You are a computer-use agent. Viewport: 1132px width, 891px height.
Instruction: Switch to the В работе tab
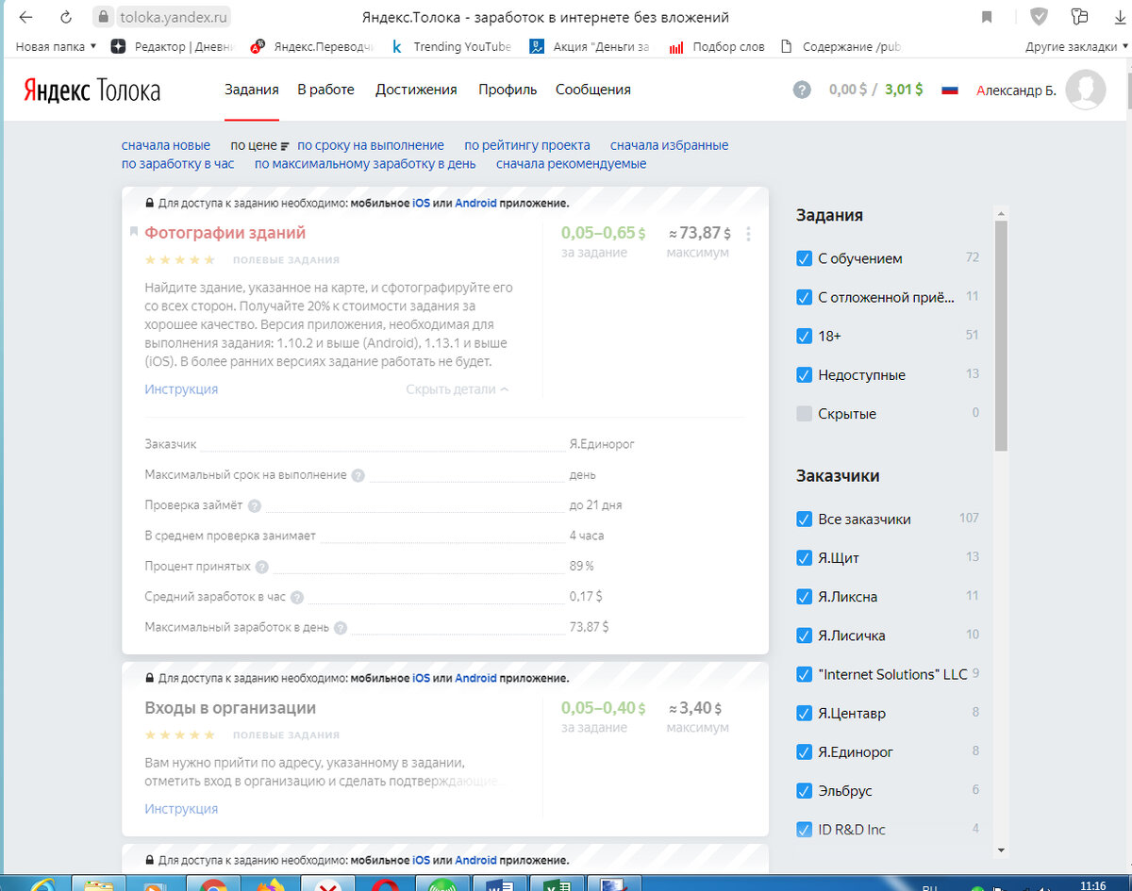[326, 90]
